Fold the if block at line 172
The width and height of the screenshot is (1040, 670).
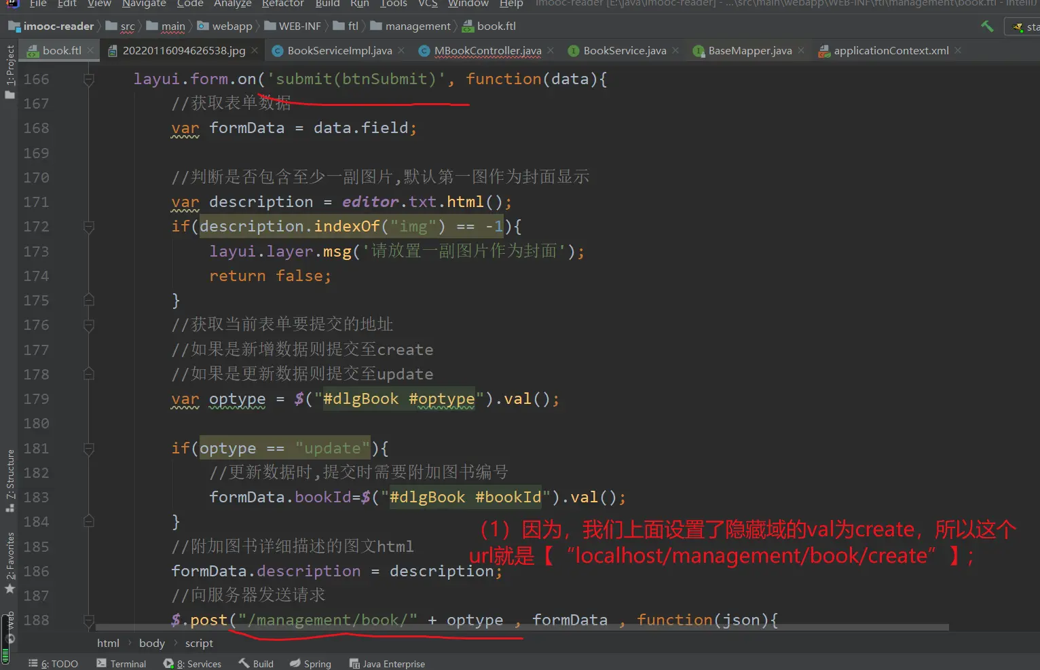tap(88, 227)
